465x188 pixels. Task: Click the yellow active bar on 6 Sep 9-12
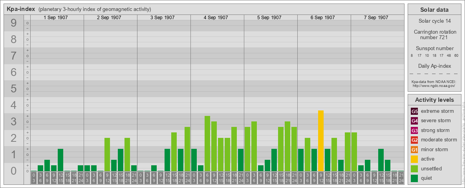[x=321, y=141]
